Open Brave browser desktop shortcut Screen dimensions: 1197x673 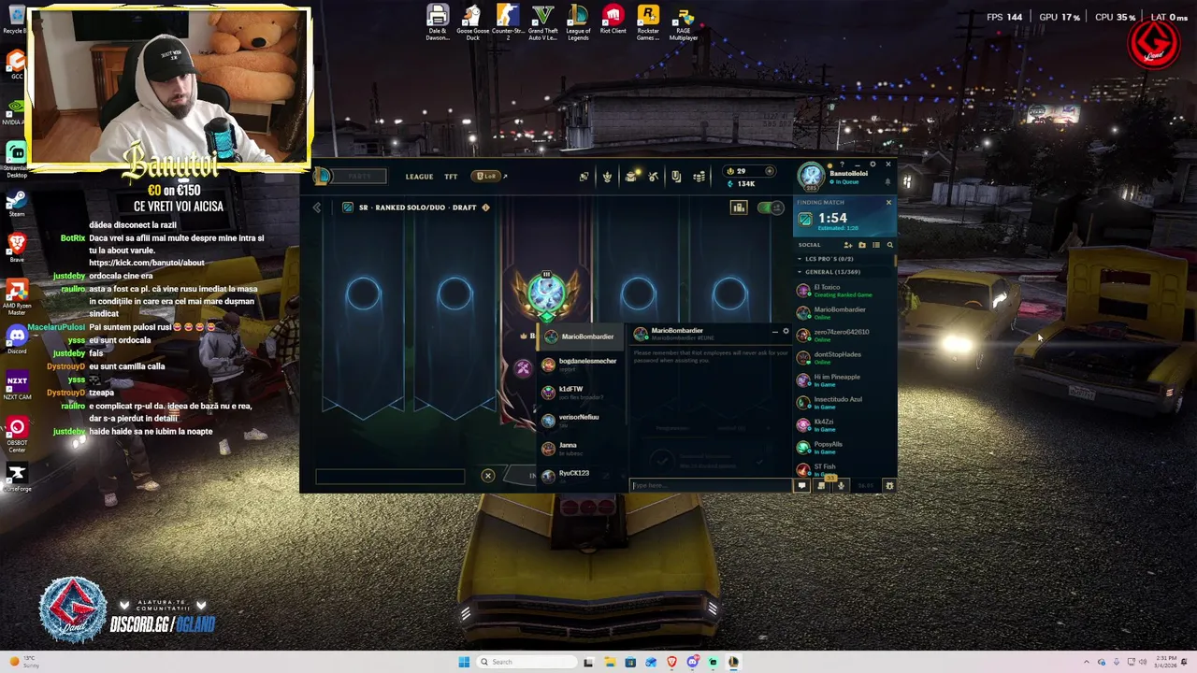pos(16,248)
